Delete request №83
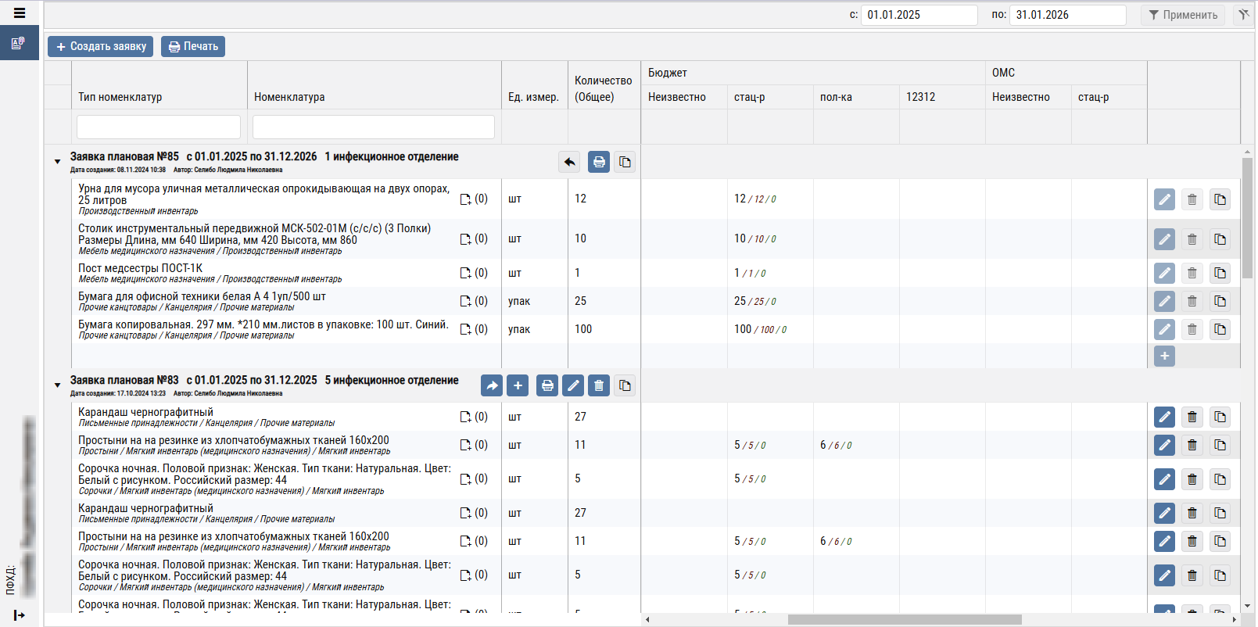This screenshot has height=627, width=1258. tap(599, 385)
